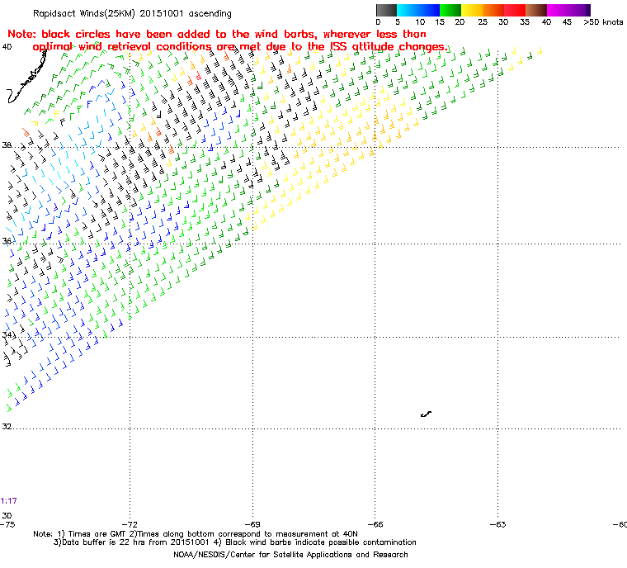627x568 pixels.
Task: Click the '25' color bar label
Action: pyautogui.click(x=483, y=22)
